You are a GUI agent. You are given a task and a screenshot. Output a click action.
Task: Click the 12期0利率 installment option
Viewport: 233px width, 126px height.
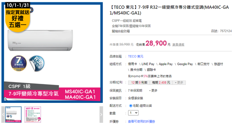139,83
